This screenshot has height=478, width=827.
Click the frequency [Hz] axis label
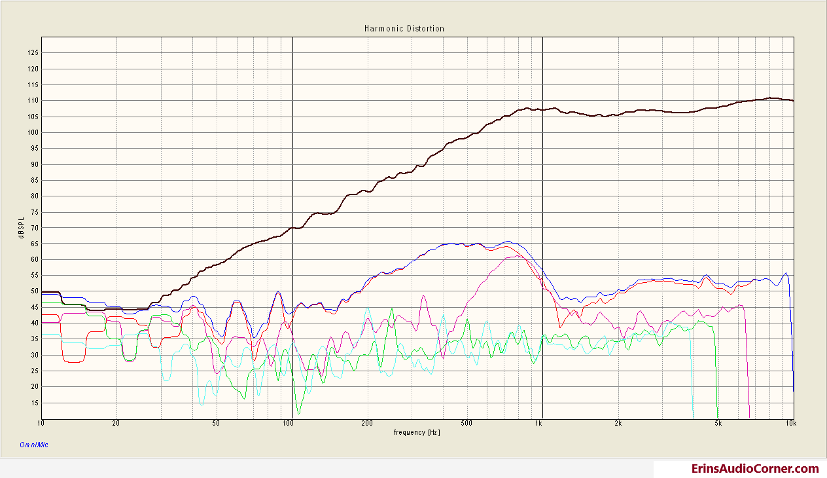coord(417,433)
